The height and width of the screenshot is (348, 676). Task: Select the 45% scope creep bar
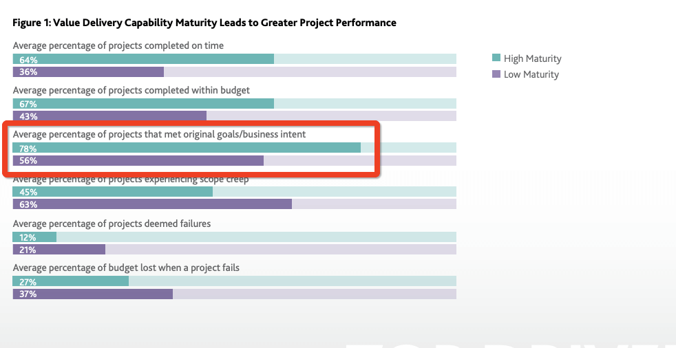tap(113, 192)
